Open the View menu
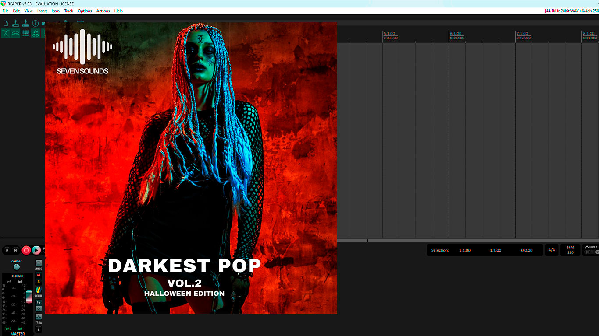This screenshot has width=599, height=336. [29, 11]
